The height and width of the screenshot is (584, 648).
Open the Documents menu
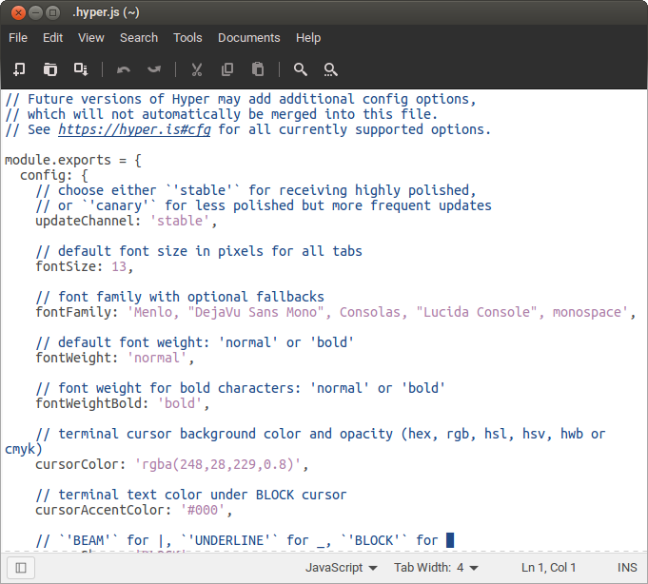[249, 38]
